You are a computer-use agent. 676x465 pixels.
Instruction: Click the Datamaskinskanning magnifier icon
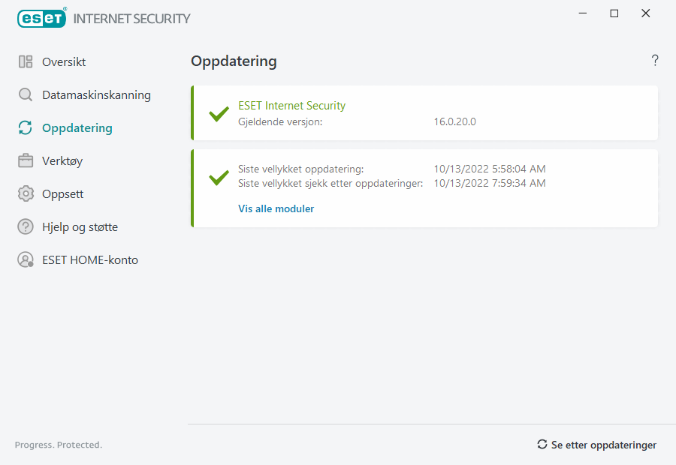[26, 95]
